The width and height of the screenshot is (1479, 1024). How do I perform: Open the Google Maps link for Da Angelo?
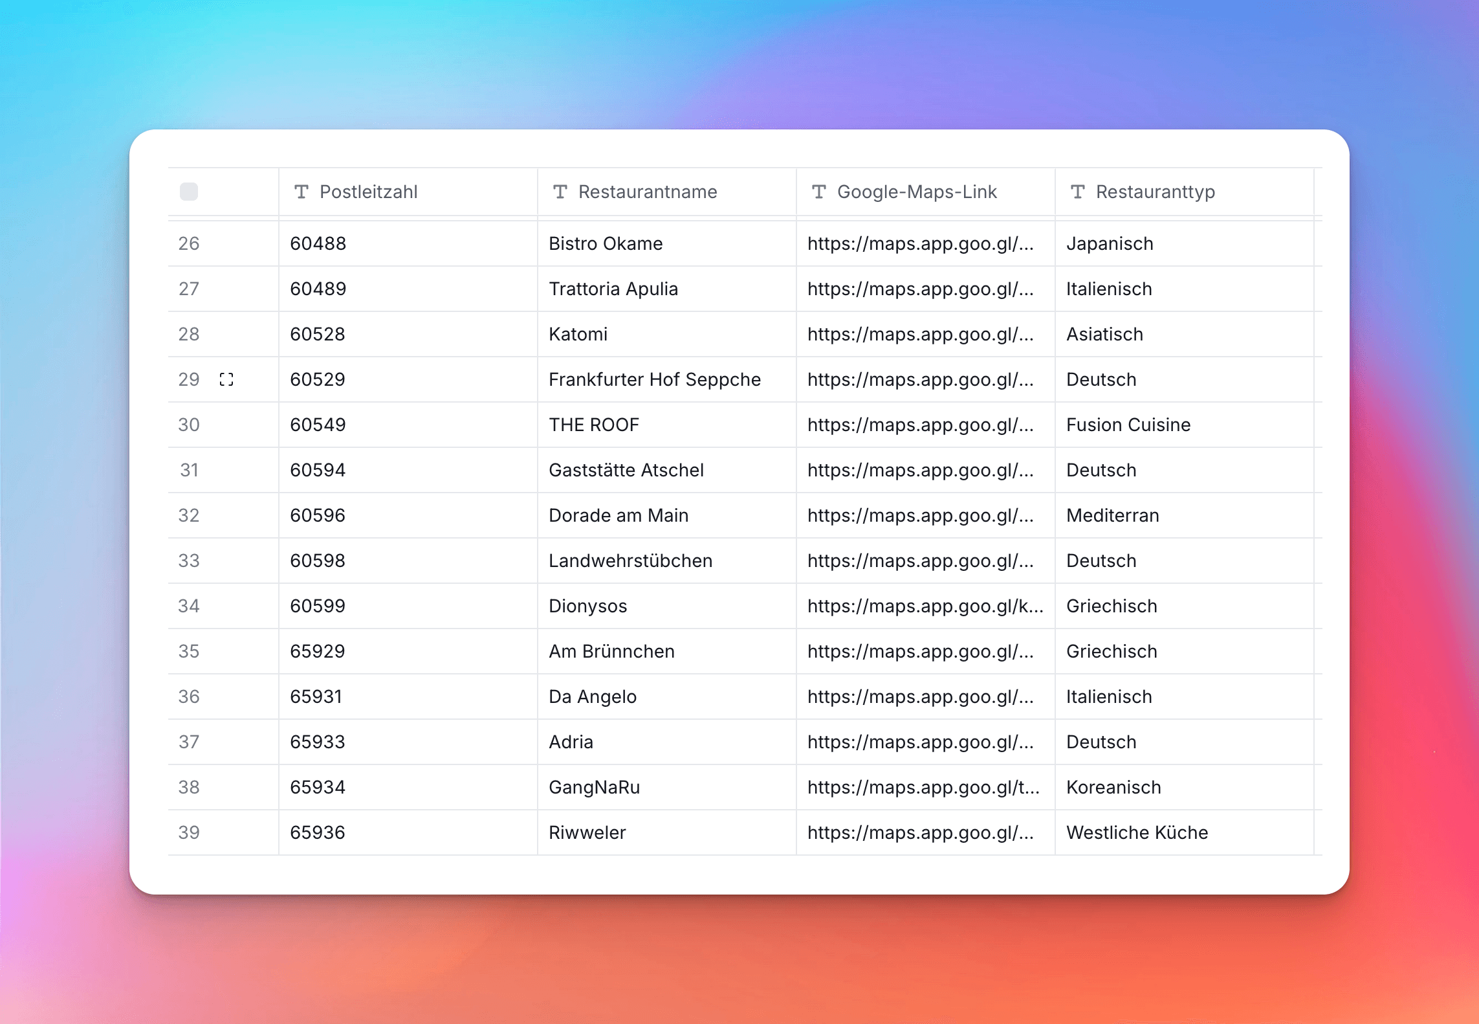[x=921, y=696]
